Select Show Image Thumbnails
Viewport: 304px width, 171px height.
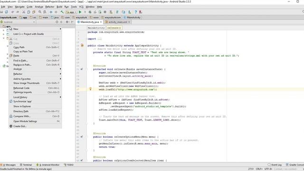35,83
